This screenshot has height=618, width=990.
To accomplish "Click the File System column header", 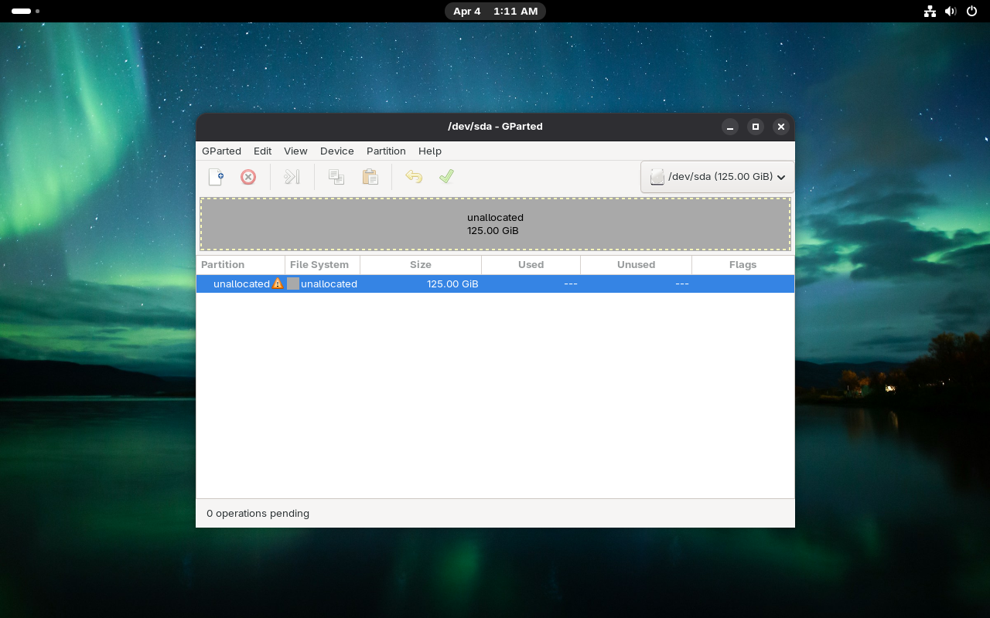I will pos(319,265).
